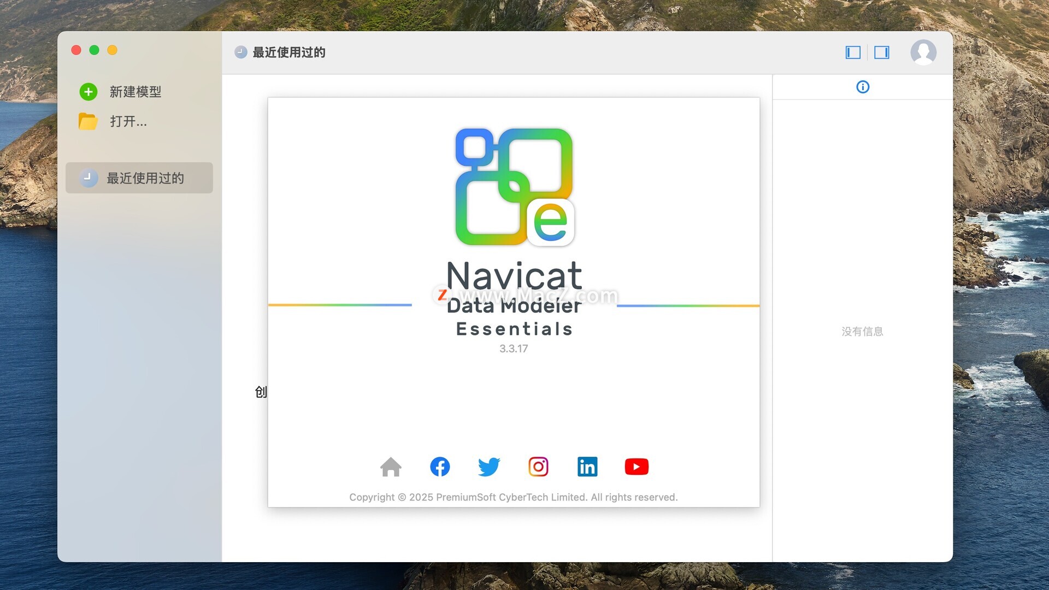
Task: Toggle the right info panel visibility
Action: pyautogui.click(x=881, y=52)
